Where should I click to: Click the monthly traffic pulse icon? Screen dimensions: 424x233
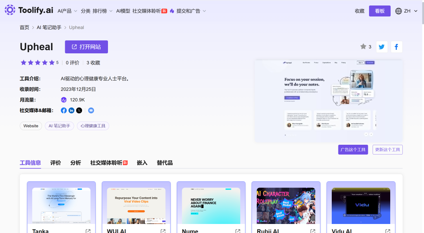[x=64, y=100]
